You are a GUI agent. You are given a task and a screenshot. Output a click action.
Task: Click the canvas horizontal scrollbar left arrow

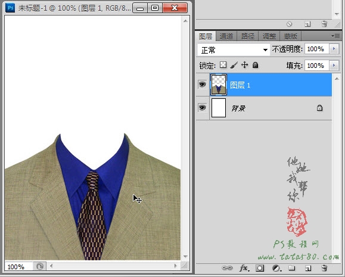click(51, 266)
